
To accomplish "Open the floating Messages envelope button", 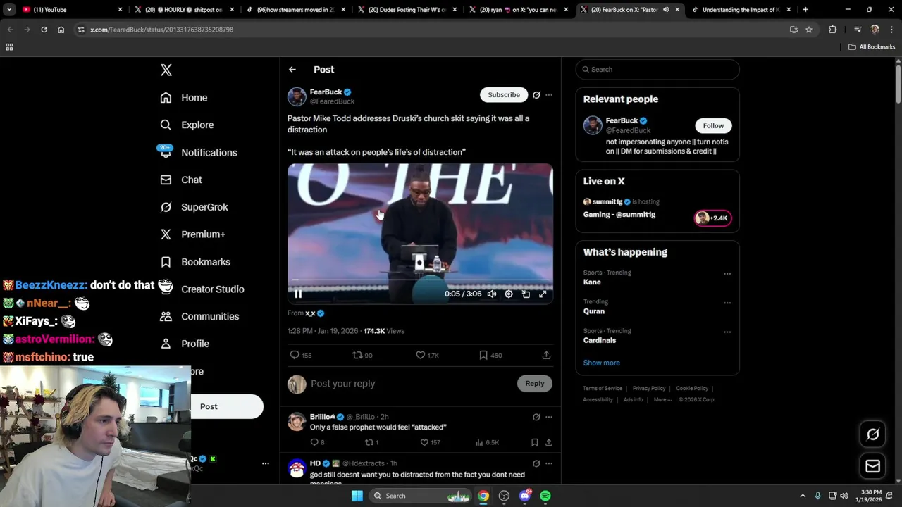I will click(x=872, y=466).
